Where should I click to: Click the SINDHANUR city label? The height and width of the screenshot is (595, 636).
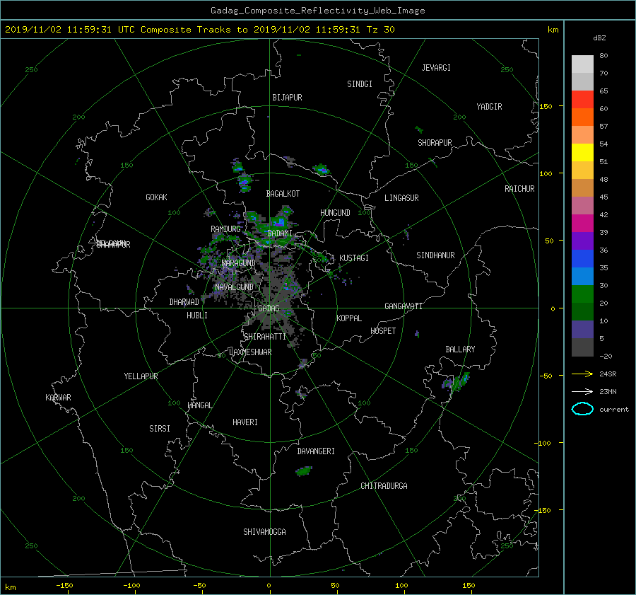point(435,255)
